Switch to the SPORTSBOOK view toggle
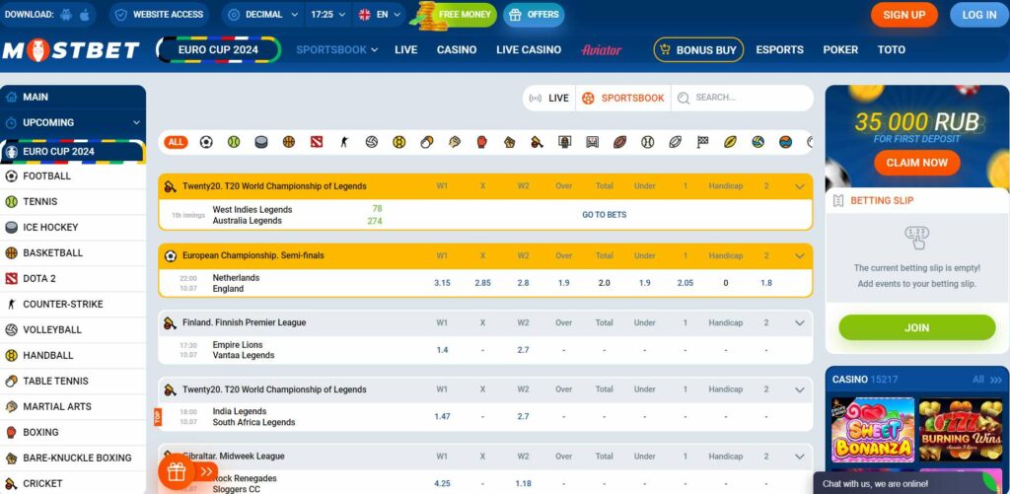The image size is (1010, 494). 623,98
